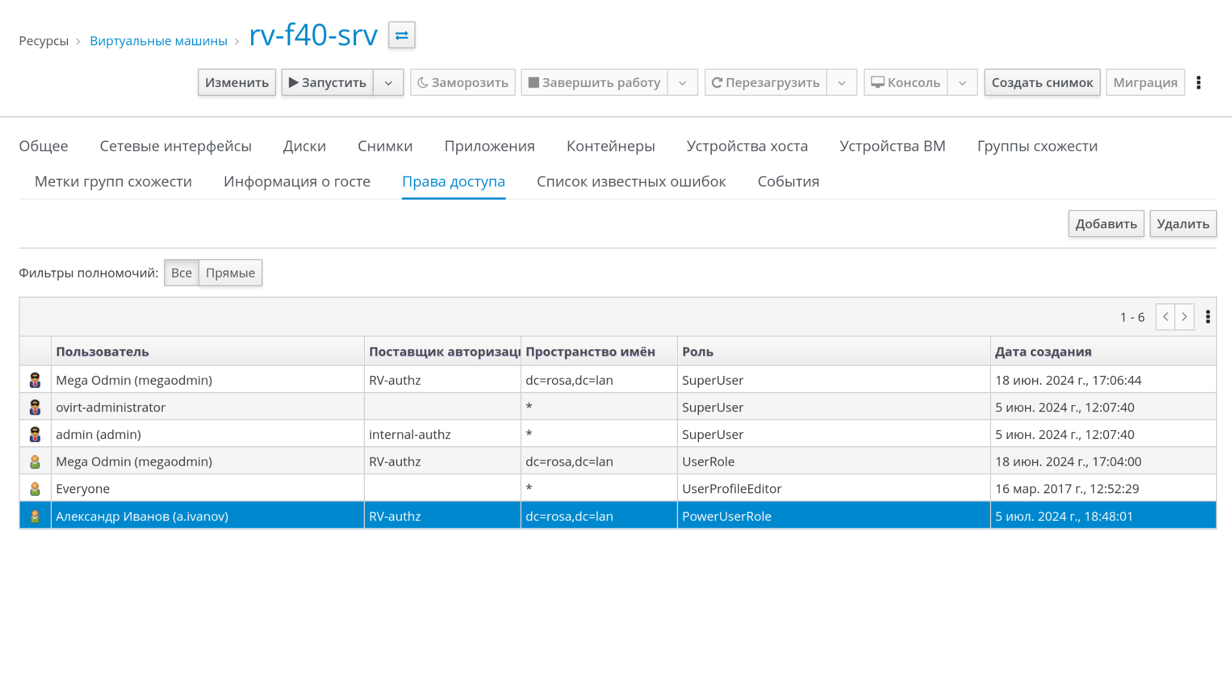
Task: Click the swap VM icon next to rv-f40-srv
Action: tap(401, 35)
